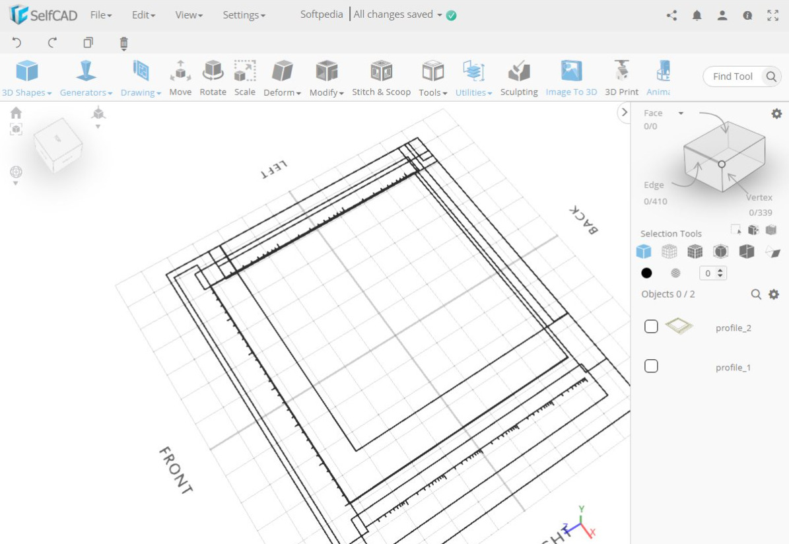Open the Face selection dropdown
The image size is (789, 544).
[662, 113]
